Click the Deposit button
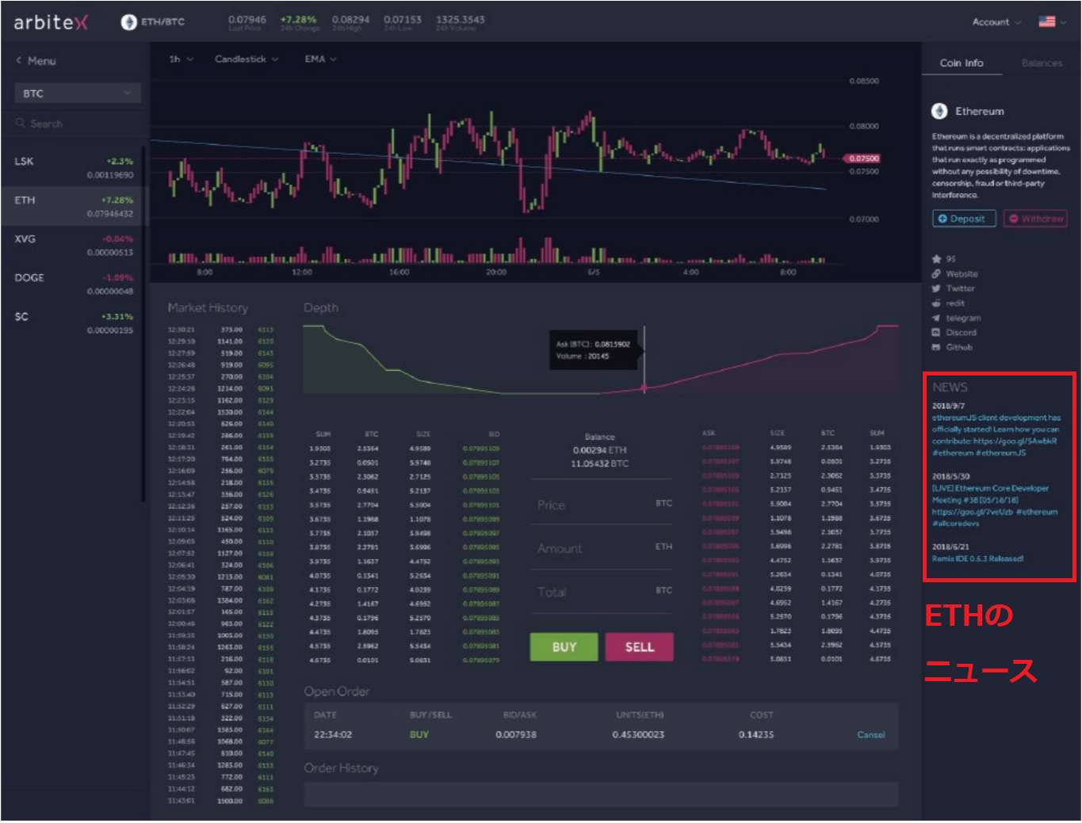 point(964,219)
